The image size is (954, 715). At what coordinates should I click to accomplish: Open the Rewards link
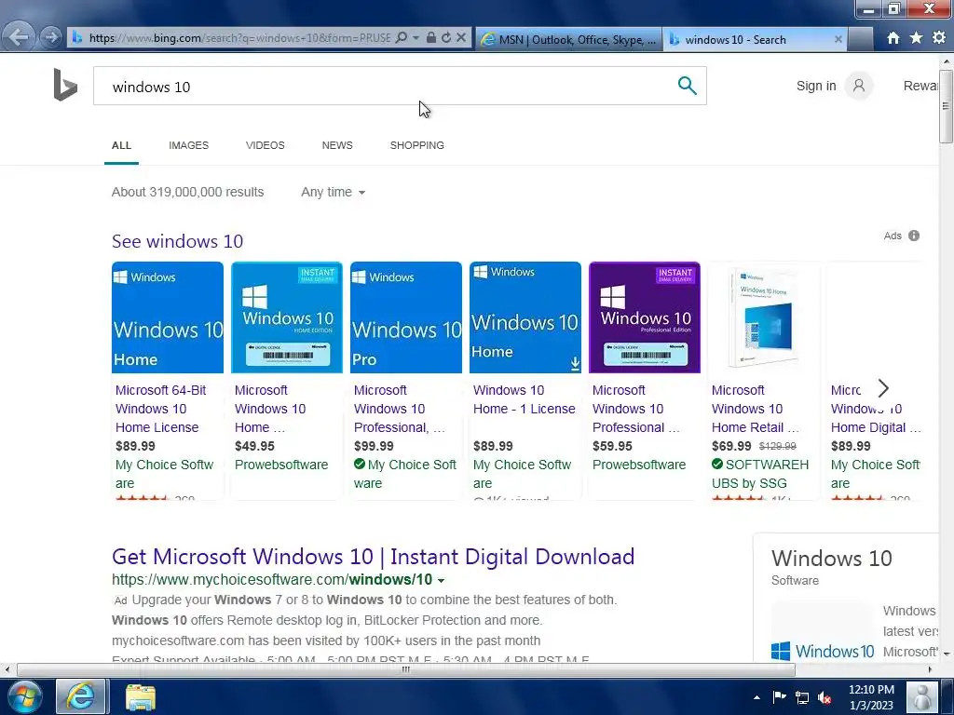tap(920, 86)
